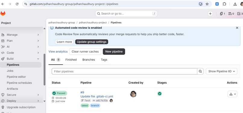The height and width of the screenshot is (113, 243).
Task: Dismiss the automated code review banner
Action: tap(237, 28)
